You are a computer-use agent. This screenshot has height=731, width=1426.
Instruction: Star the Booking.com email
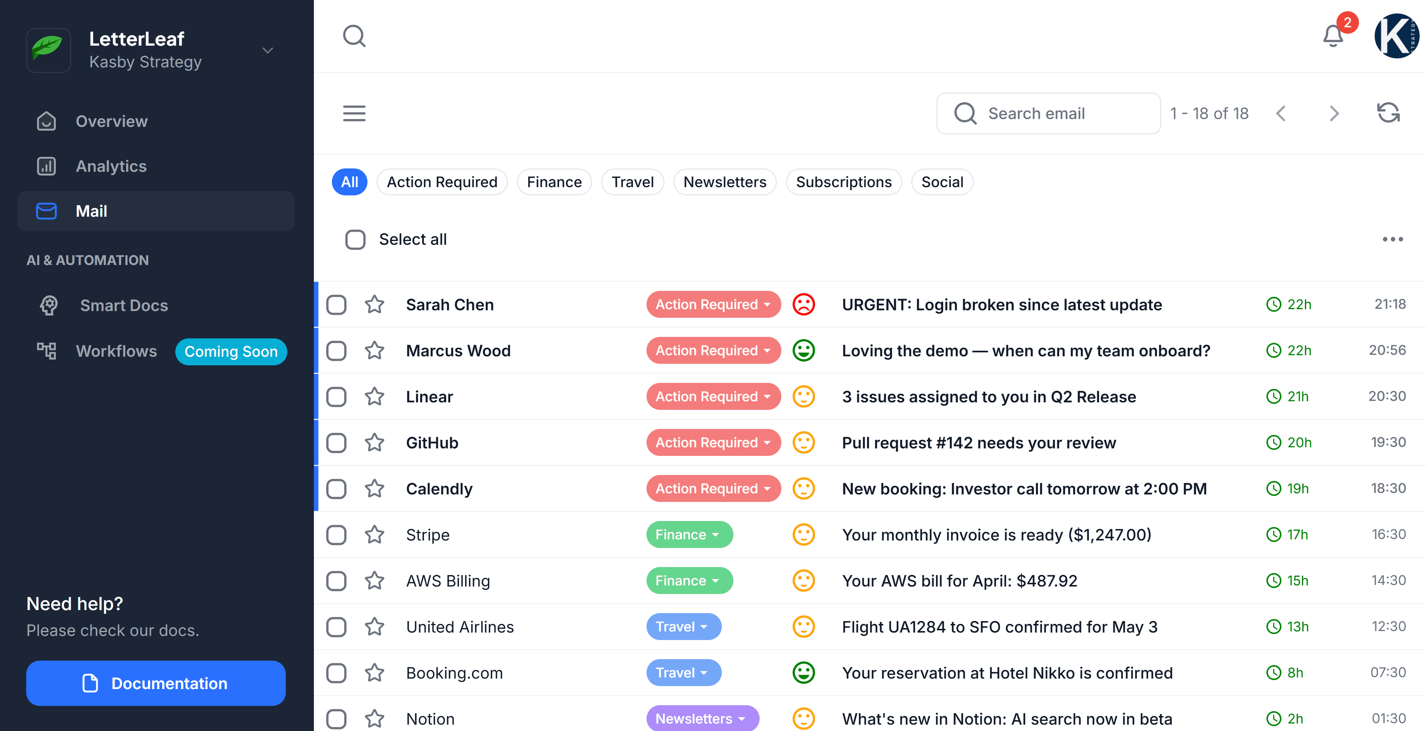(375, 672)
